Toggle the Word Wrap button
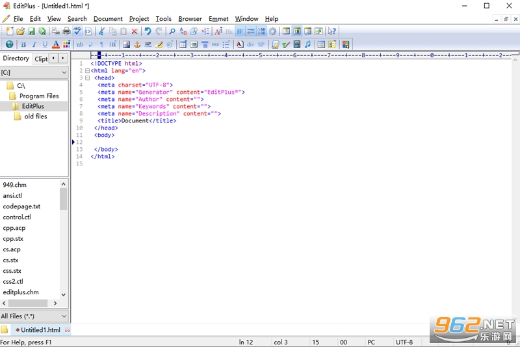The height and width of the screenshot is (347, 520). pyautogui.click(x=240, y=31)
